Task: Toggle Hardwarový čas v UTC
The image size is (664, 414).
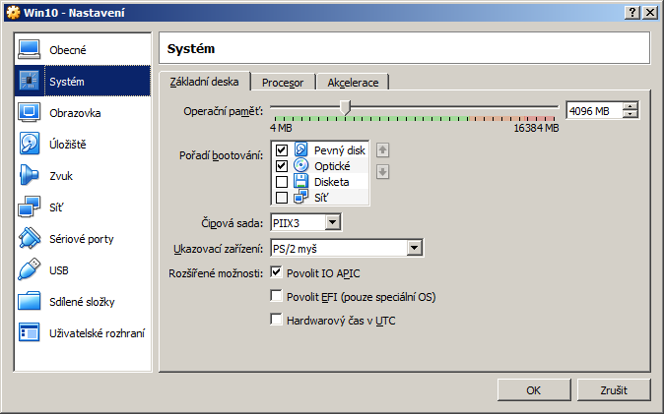Action: click(x=277, y=320)
